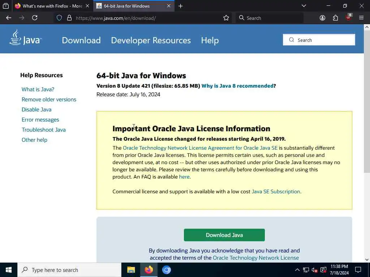Click the Firefox taskbar icon
Image resolution: width=370 pixels, height=277 pixels.
click(x=149, y=270)
